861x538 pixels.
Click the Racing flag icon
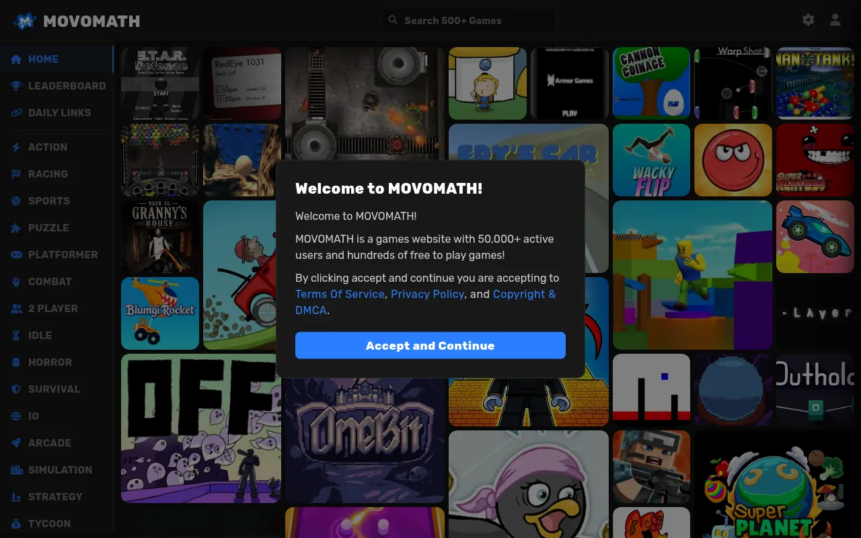tap(16, 174)
